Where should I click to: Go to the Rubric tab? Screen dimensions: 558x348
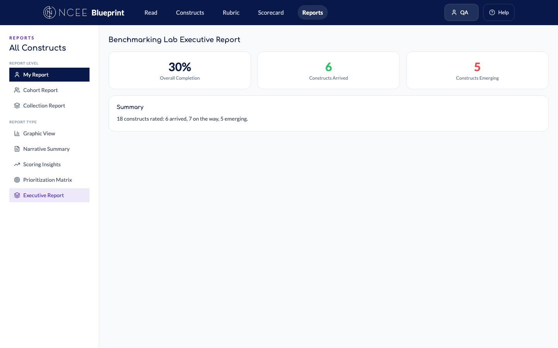click(231, 12)
